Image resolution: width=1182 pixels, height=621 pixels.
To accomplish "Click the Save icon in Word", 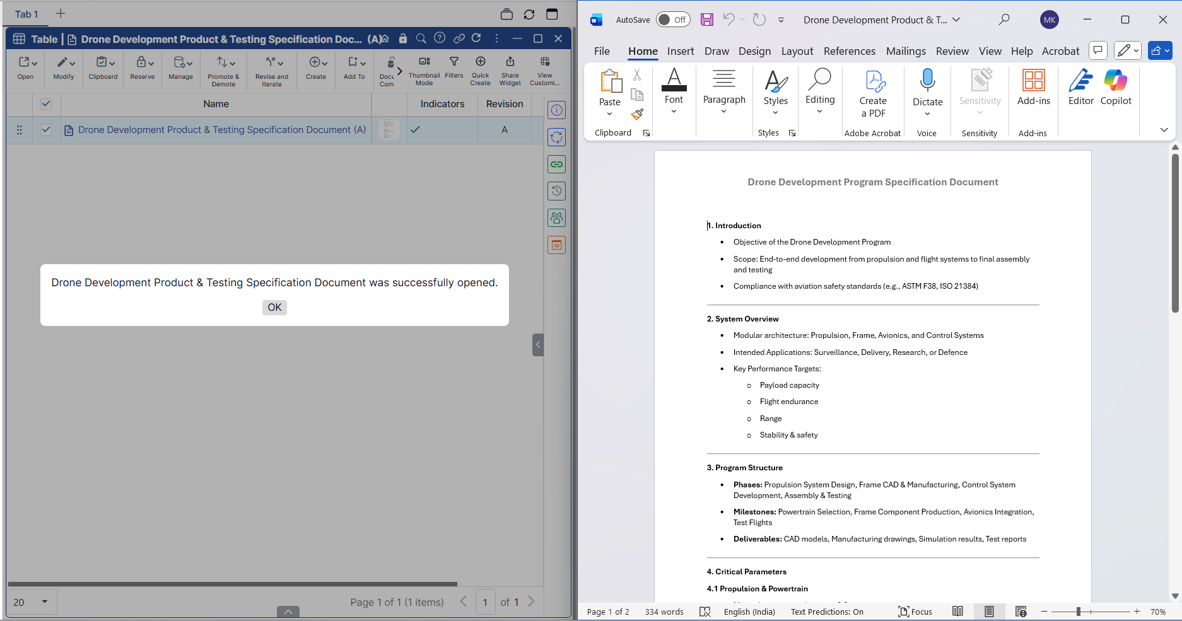I will click(x=707, y=20).
